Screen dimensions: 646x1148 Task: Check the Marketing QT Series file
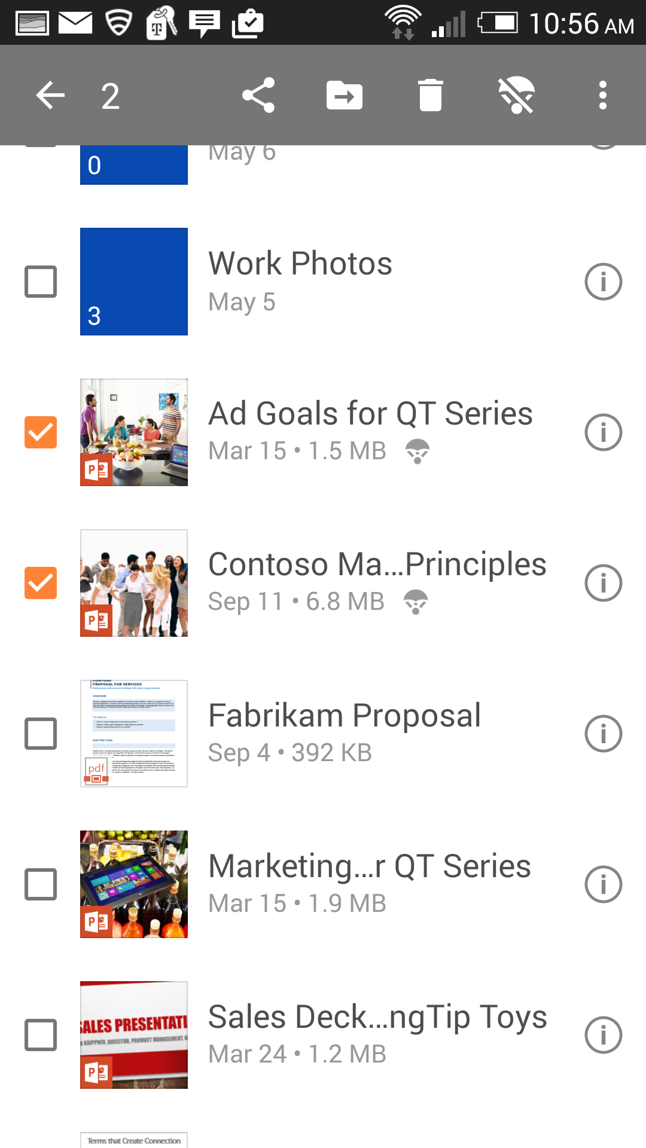pos(41,884)
